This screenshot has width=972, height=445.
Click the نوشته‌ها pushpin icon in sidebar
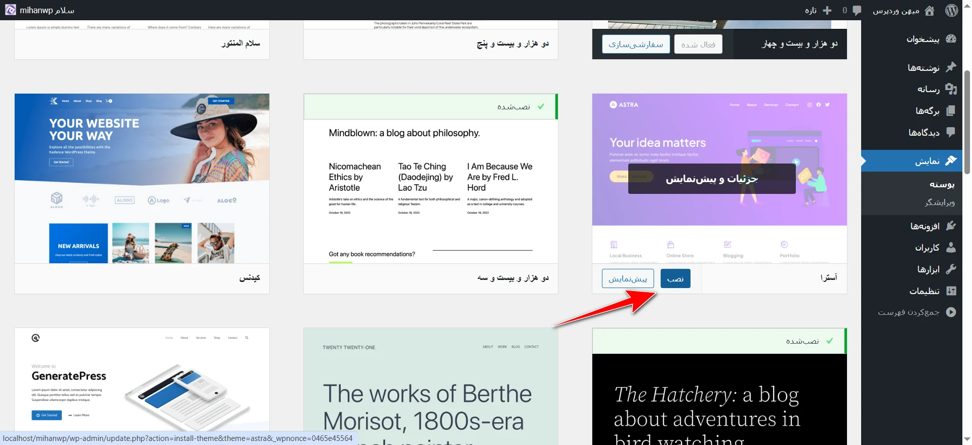951,67
